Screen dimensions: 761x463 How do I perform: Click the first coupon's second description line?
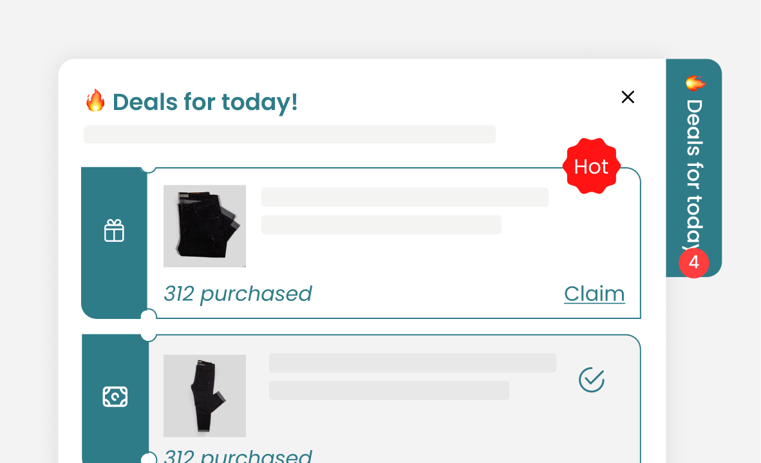coord(381,224)
